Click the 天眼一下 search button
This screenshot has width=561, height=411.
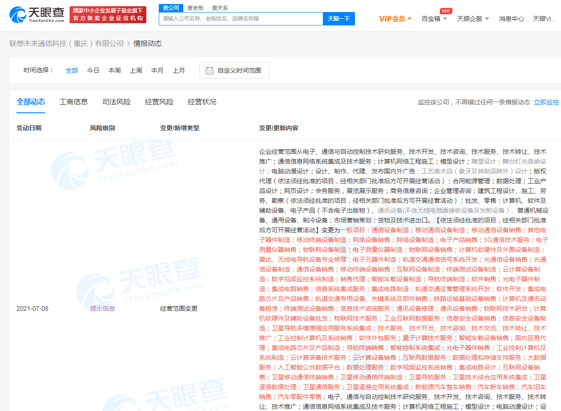tap(339, 18)
